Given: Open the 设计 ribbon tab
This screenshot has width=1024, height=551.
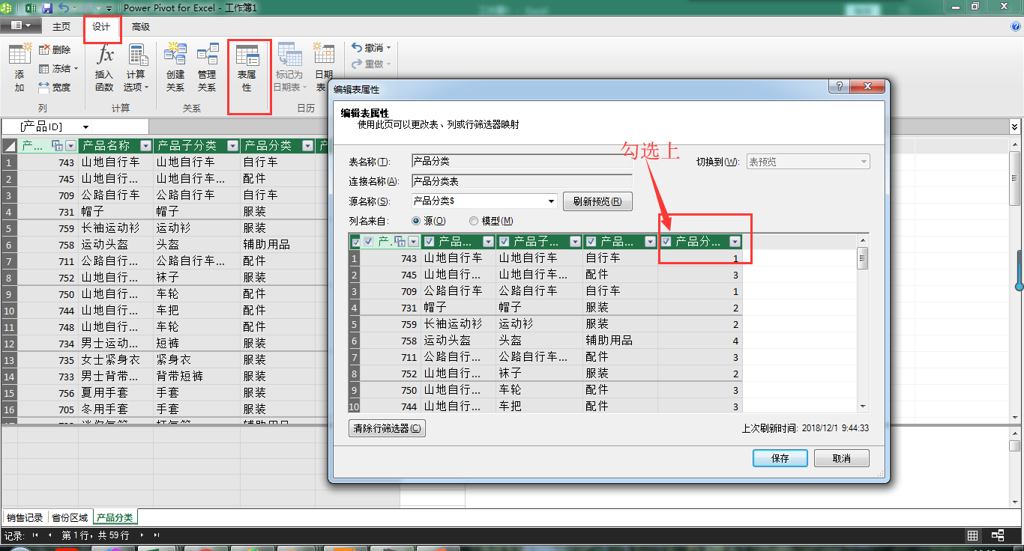Looking at the screenshot, I should click(x=101, y=26).
